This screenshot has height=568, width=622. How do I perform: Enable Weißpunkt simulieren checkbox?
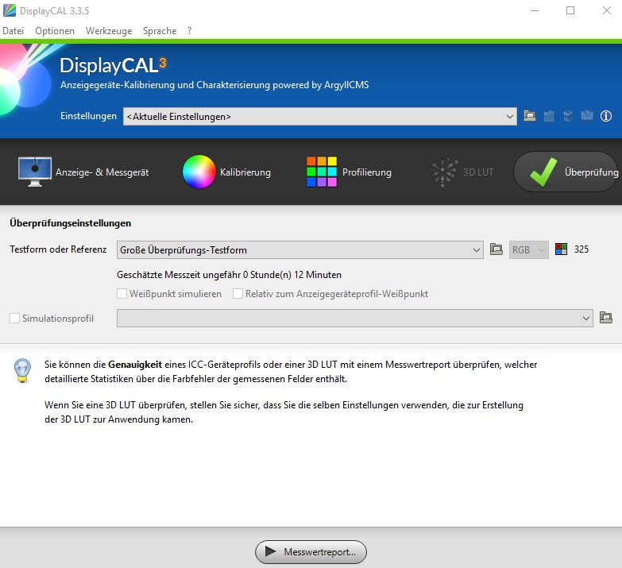point(122,293)
